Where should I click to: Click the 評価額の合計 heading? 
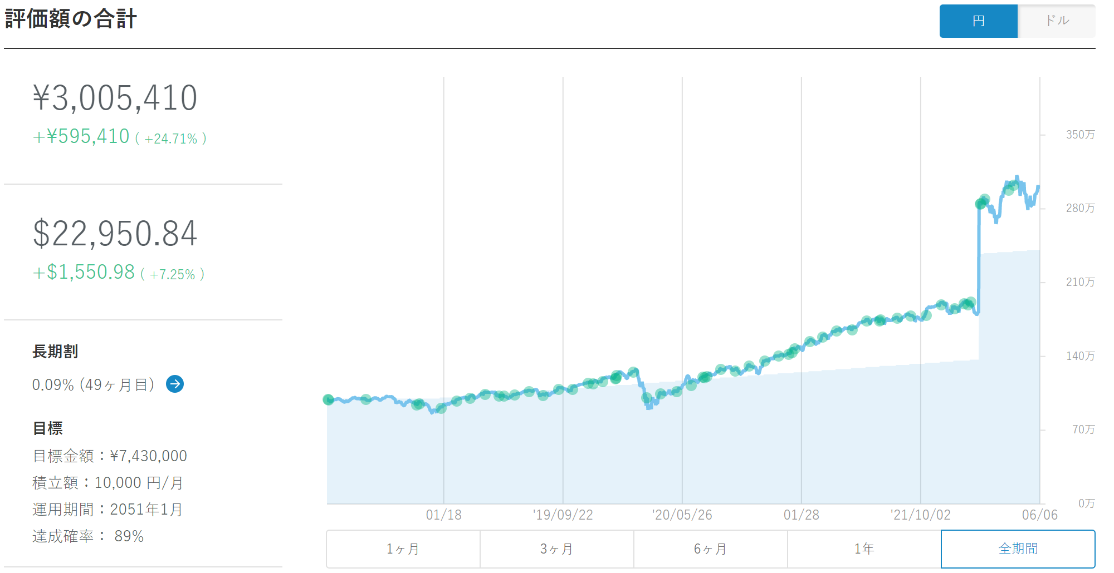pyautogui.click(x=71, y=19)
